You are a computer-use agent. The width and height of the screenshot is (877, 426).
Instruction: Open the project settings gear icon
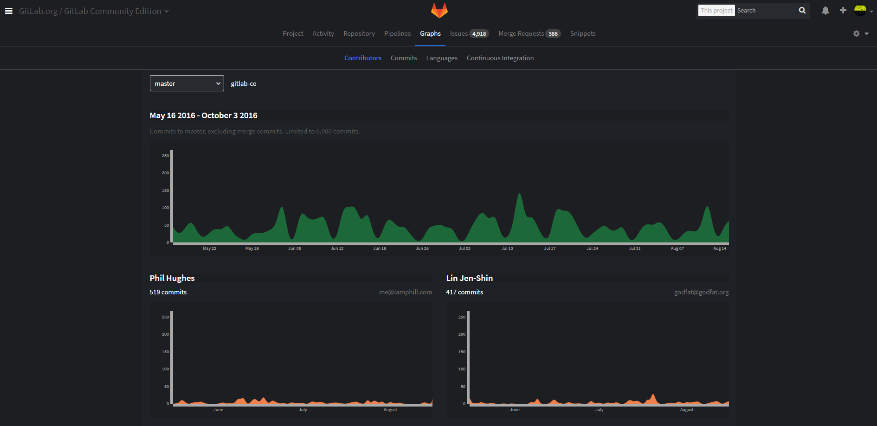[x=856, y=33]
